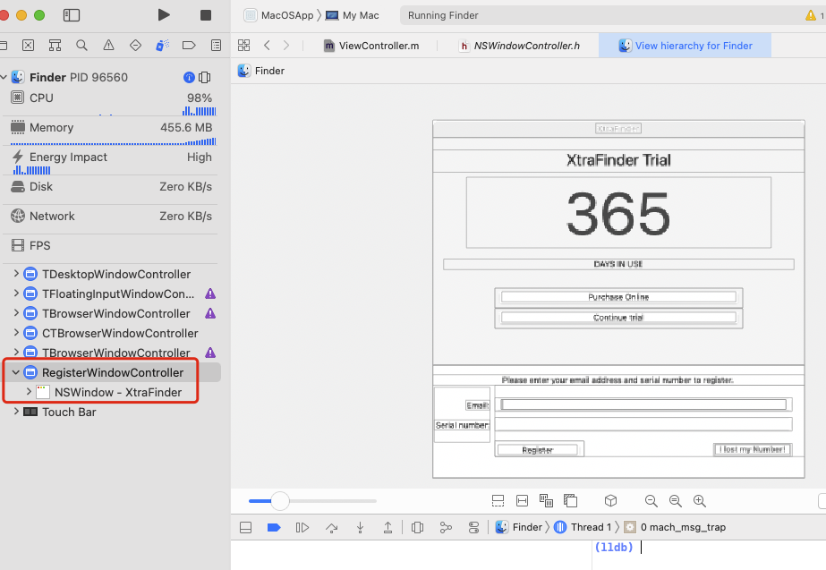The width and height of the screenshot is (826, 570).
Task: Open My Mac run destination selector
Action: coord(353,15)
